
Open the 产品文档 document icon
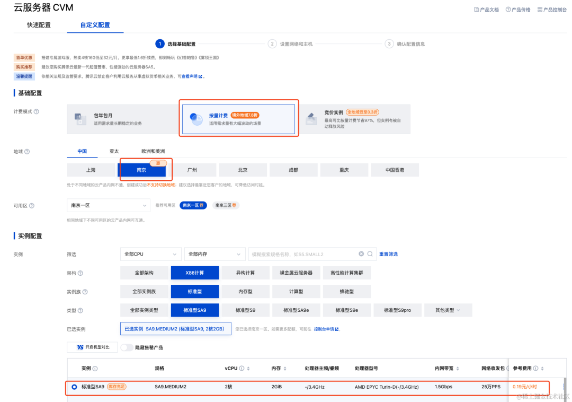(x=477, y=10)
